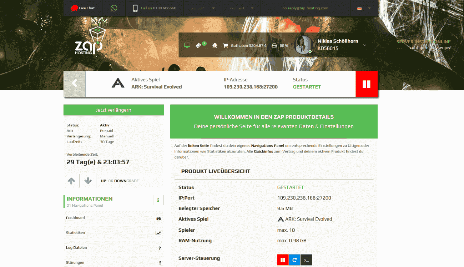Click the back arrow beside Aktives Spiel
The width and height of the screenshot is (464, 267).
[75, 84]
